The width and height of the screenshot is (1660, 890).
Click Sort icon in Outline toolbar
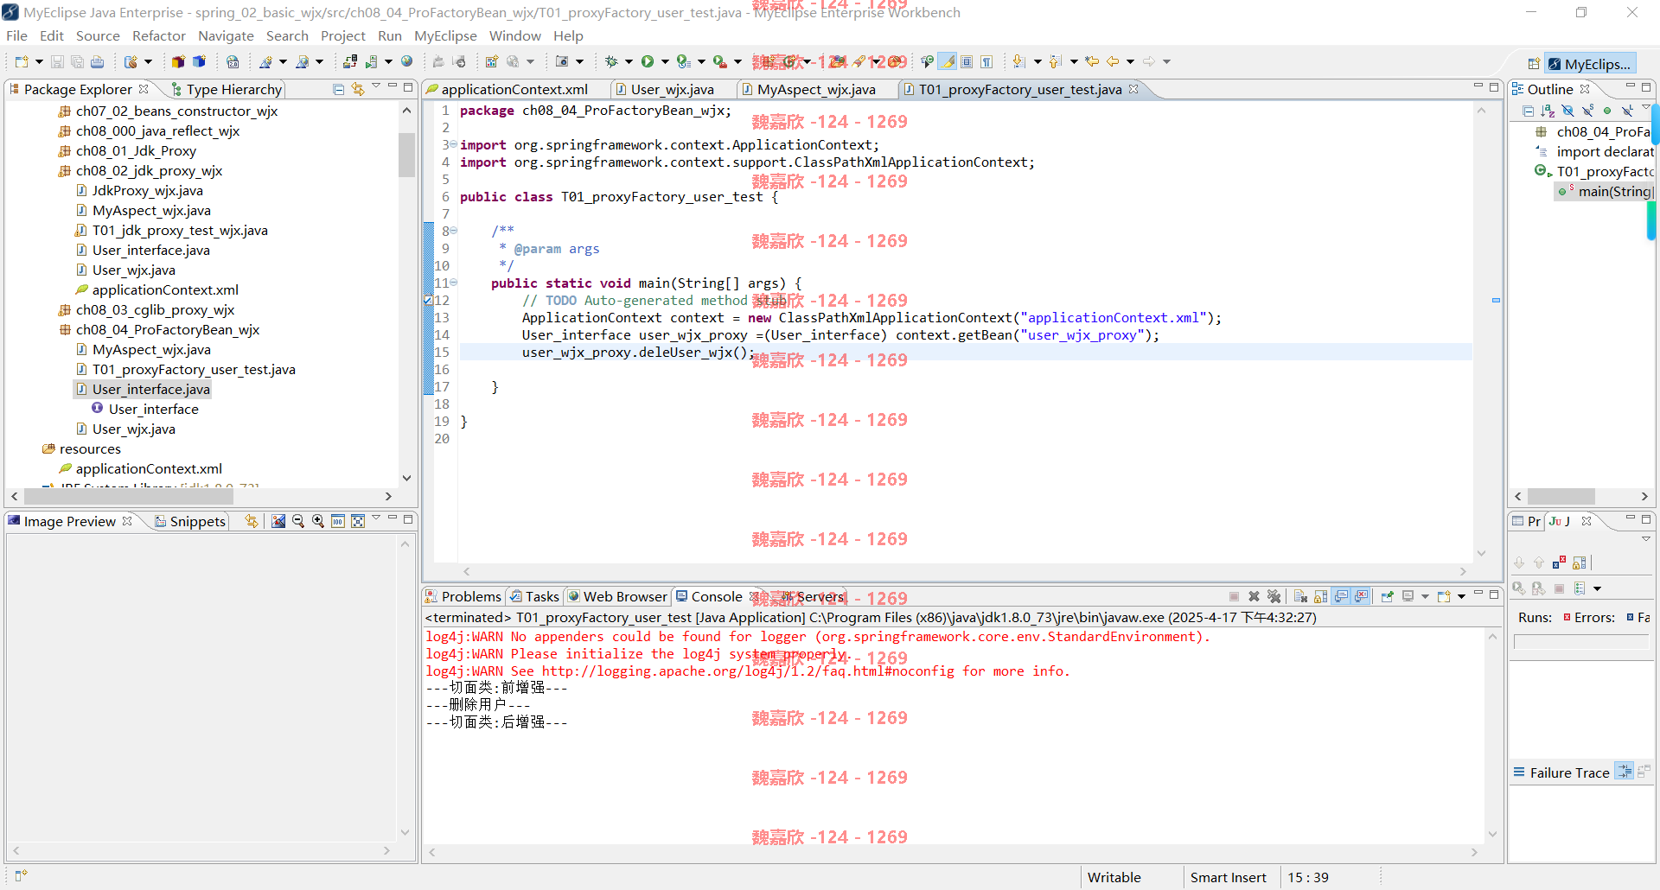pyautogui.click(x=1548, y=111)
